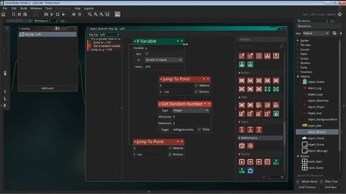This screenshot has height=194, width=346.
Task: Open project folder icon in toolbar
Action: 19,15
